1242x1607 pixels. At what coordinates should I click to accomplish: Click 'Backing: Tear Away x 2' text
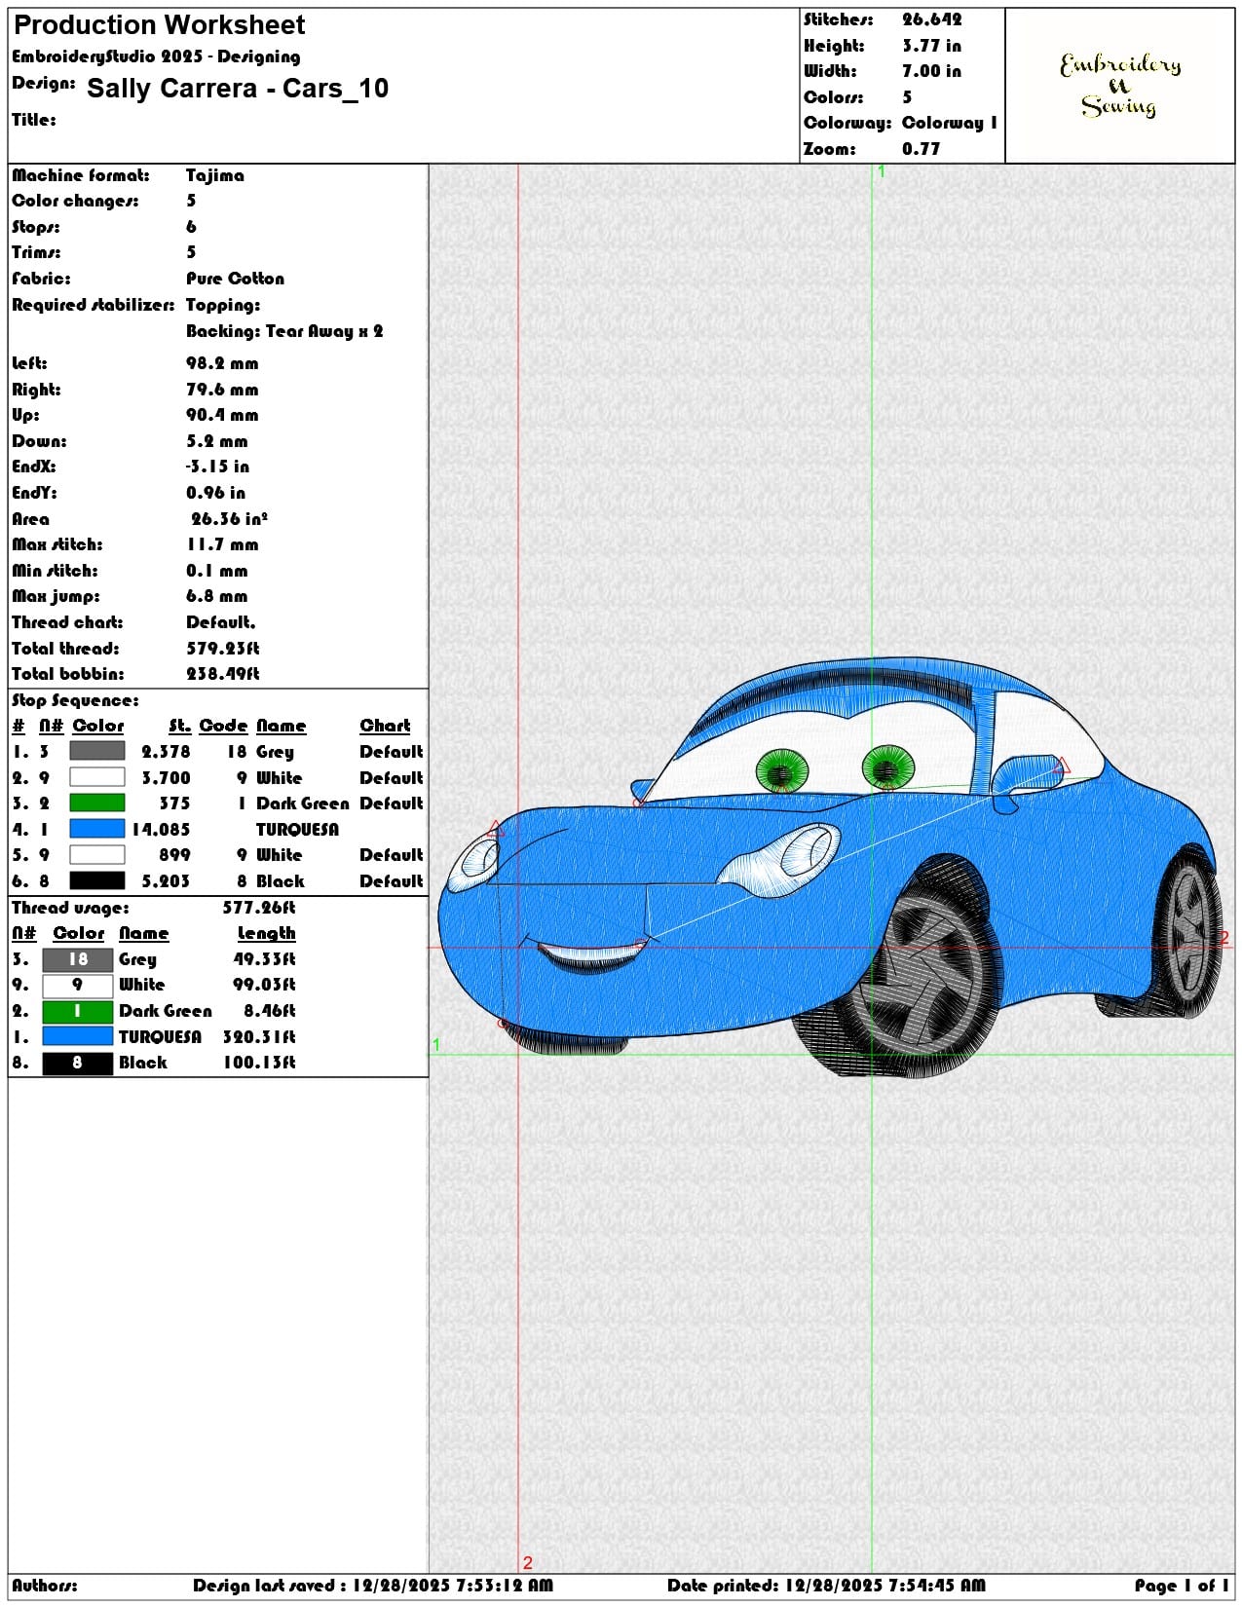coord(284,331)
